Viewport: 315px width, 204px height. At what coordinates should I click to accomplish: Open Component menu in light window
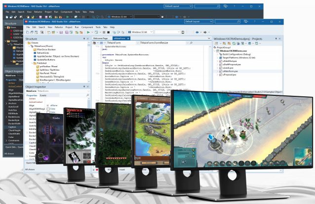point(87,27)
